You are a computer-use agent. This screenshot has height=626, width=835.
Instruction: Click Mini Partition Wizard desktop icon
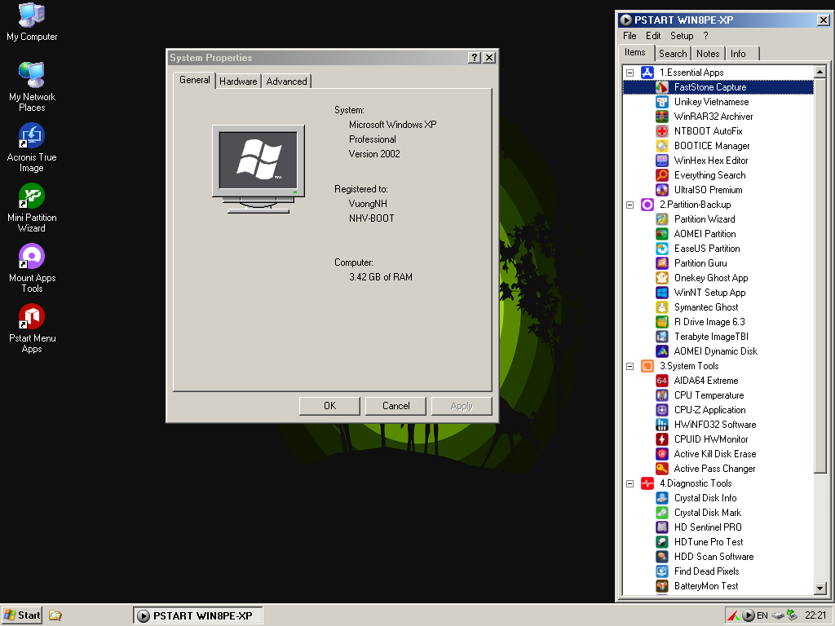pyautogui.click(x=32, y=208)
